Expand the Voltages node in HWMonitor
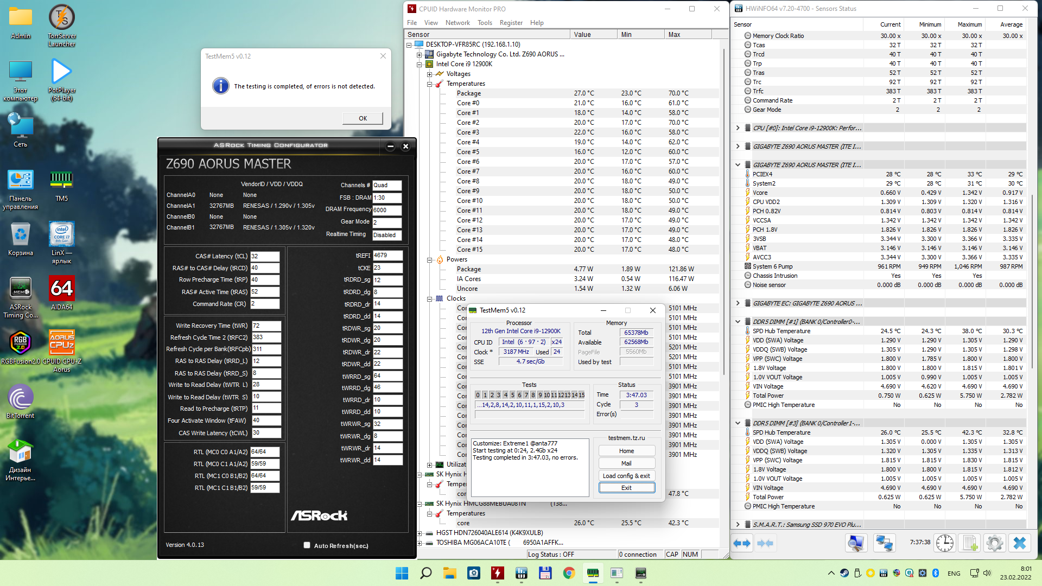The height and width of the screenshot is (586, 1042). coord(429,74)
